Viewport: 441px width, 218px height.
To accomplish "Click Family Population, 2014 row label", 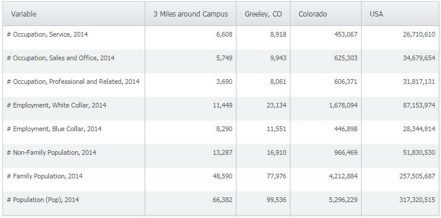I will (44, 176).
